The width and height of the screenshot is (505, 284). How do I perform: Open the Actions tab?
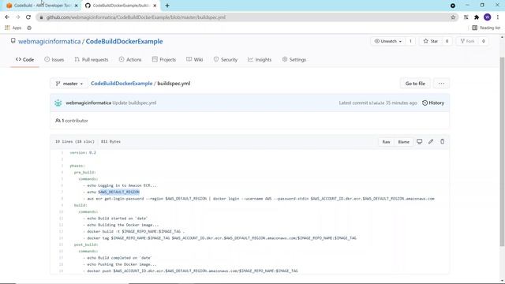point(130,60)
